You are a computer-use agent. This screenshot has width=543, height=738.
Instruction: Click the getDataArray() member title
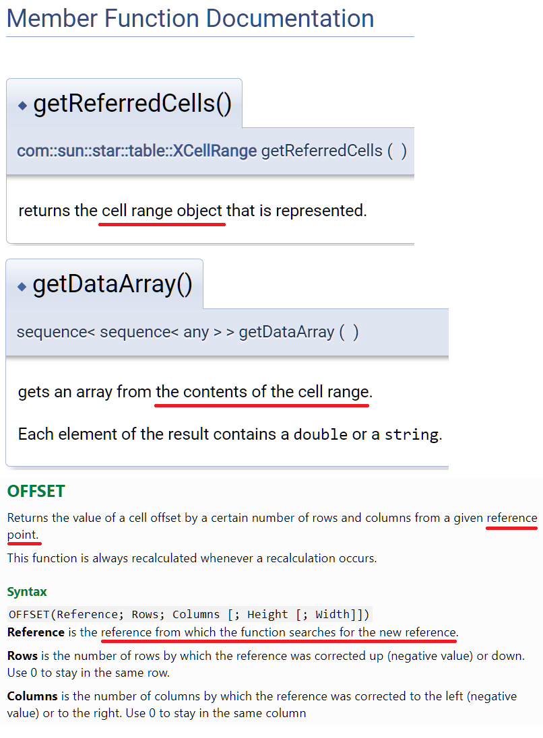pos(113,284)
